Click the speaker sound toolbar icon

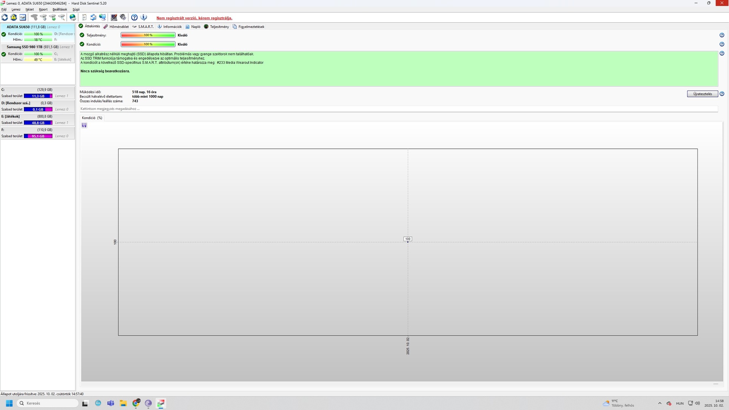coord(123,17)
